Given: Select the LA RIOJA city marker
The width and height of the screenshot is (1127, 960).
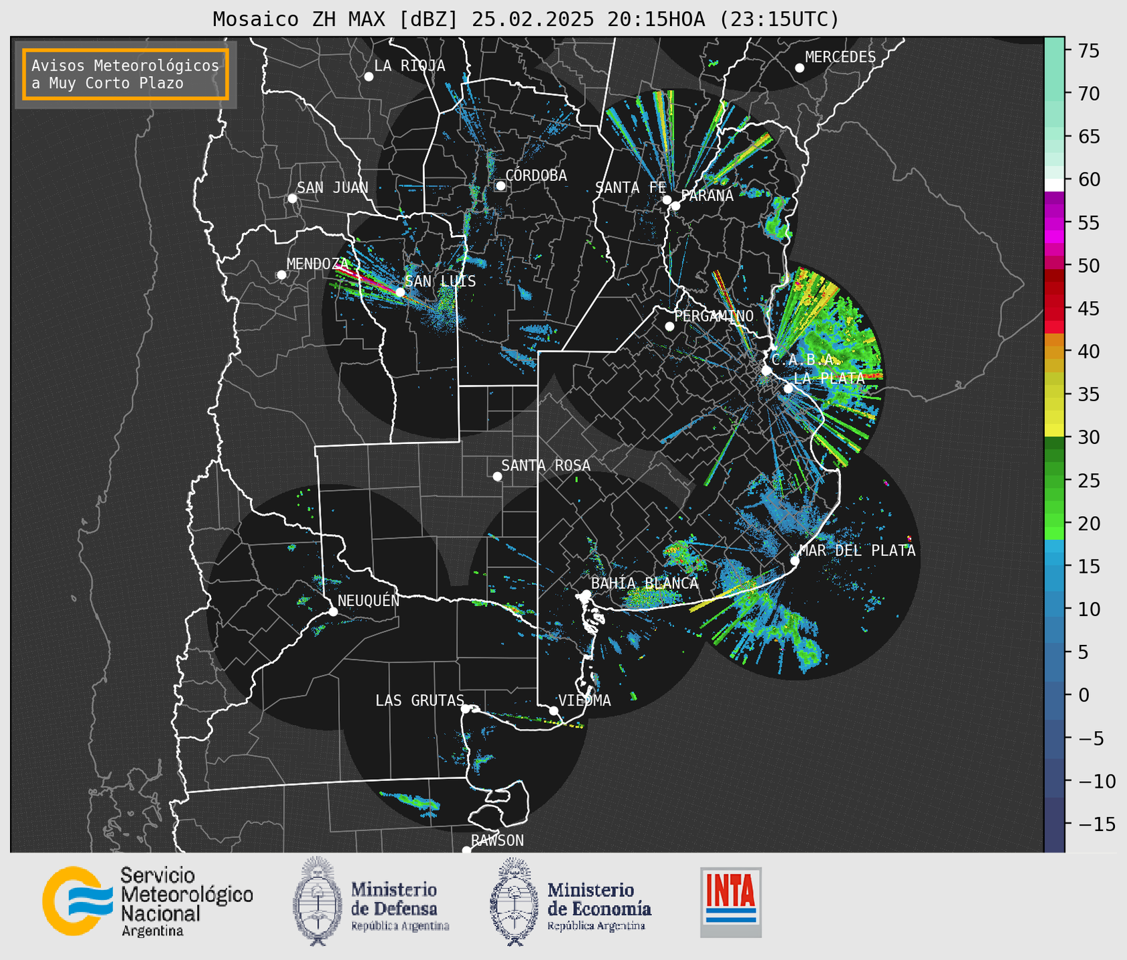Looking at the screenshot, I should [369, 77].
